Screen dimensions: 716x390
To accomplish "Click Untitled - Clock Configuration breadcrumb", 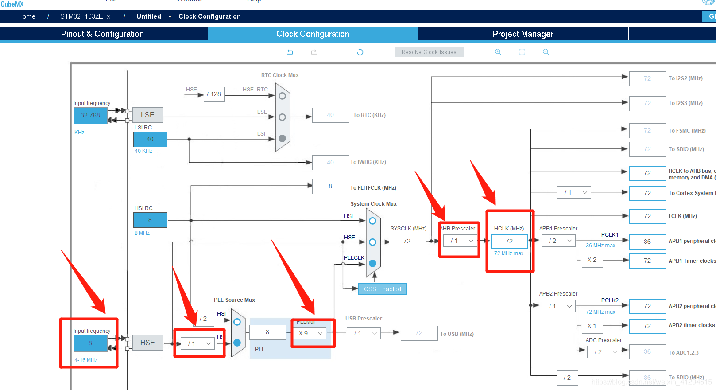I will [x=188, y=16].
